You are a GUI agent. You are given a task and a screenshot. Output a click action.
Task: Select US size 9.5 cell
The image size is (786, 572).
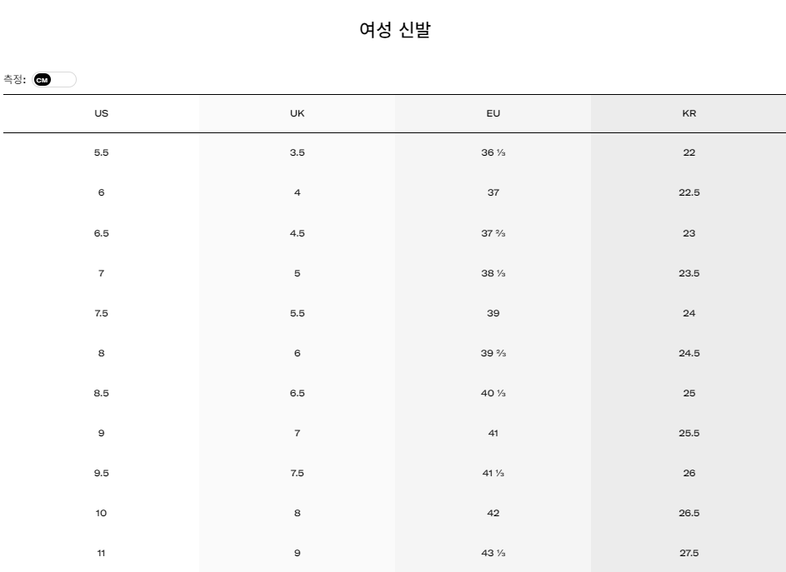tap(101, 473)
